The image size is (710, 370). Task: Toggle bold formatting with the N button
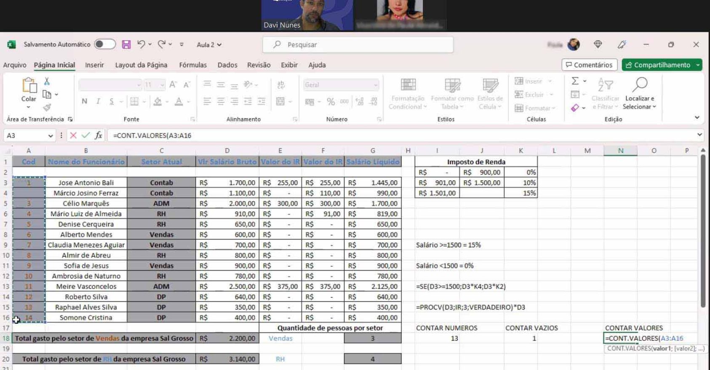tap(84, 101)
